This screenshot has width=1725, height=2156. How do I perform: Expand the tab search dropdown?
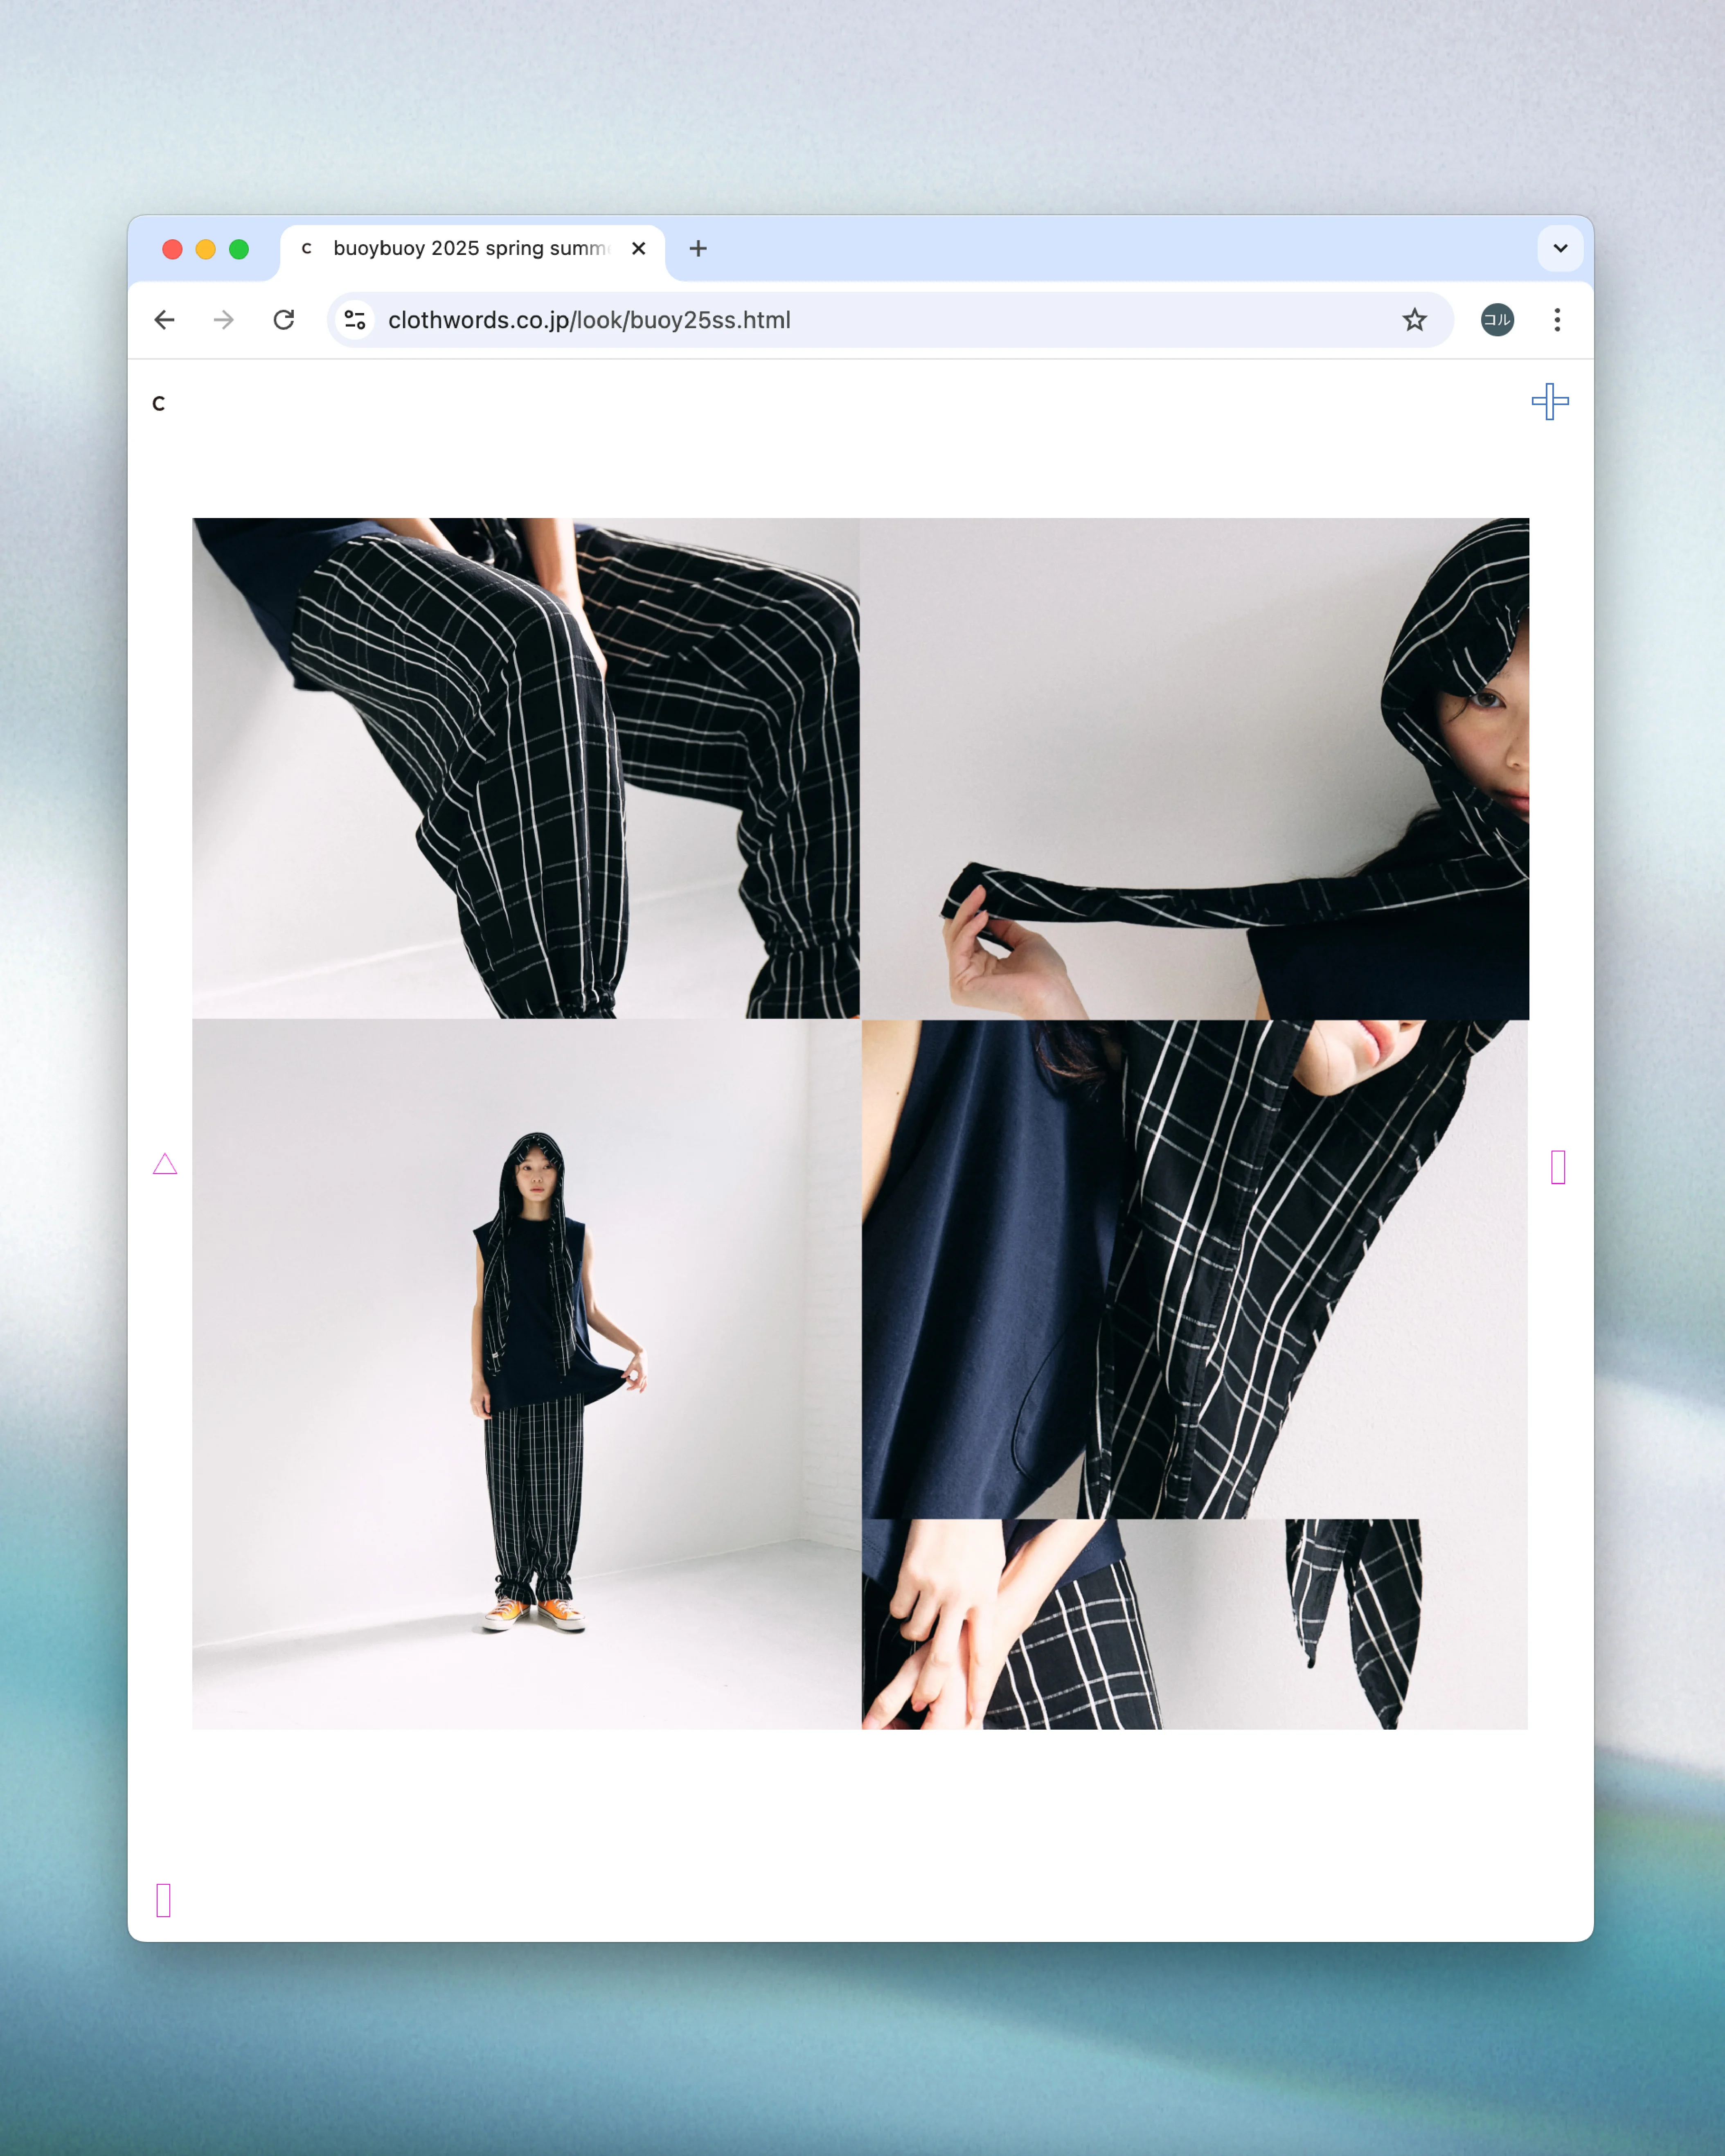click(1560, 248)
